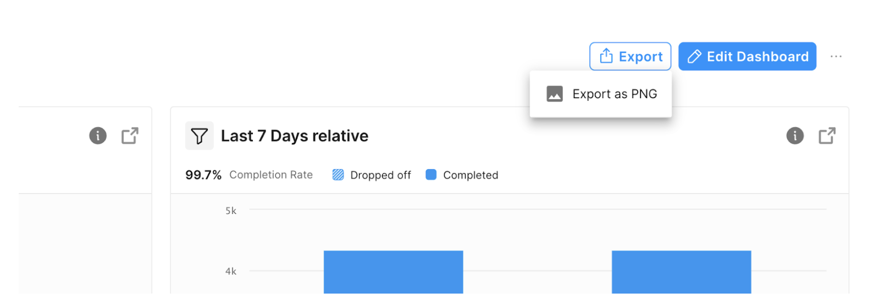Click the funnel icon beside Last 7 Days
This screenshot has height=304, width=874.
pyautogui.click(x=199, y=136)
